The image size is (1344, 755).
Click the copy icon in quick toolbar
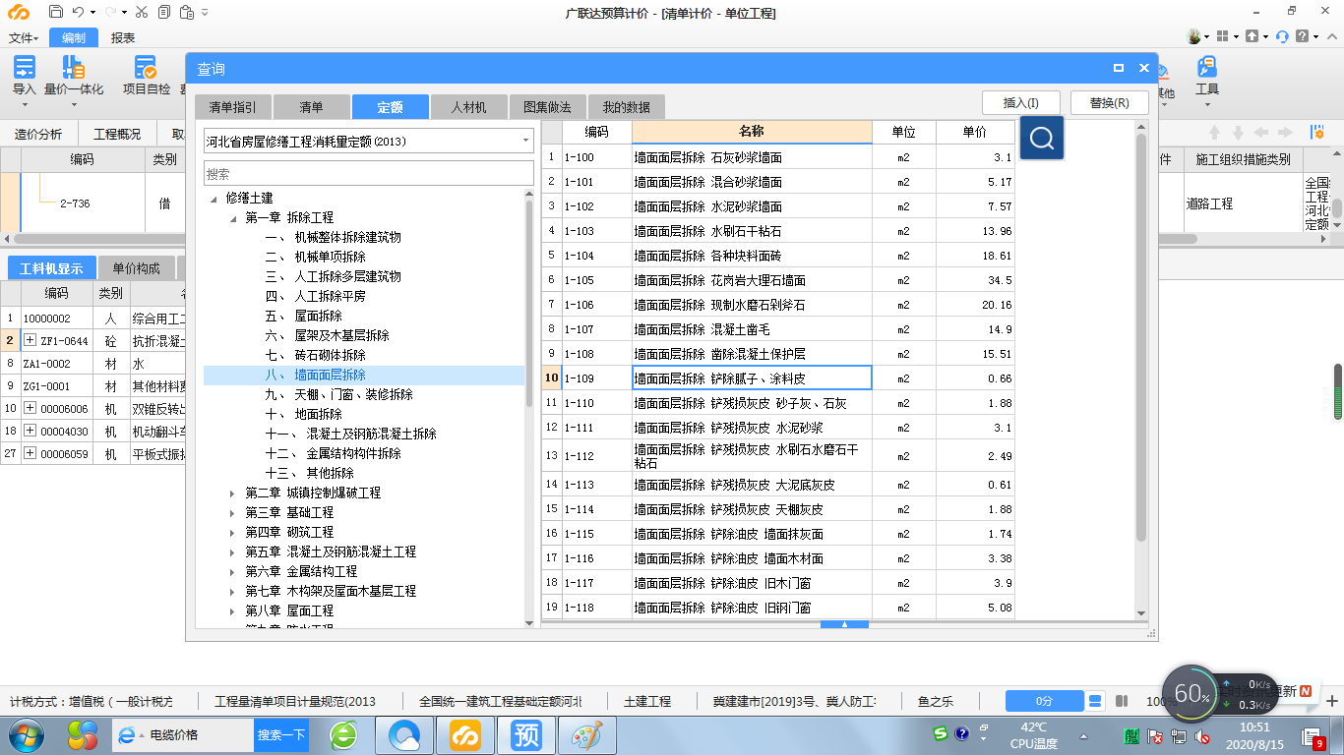click(x=162, y=13)
